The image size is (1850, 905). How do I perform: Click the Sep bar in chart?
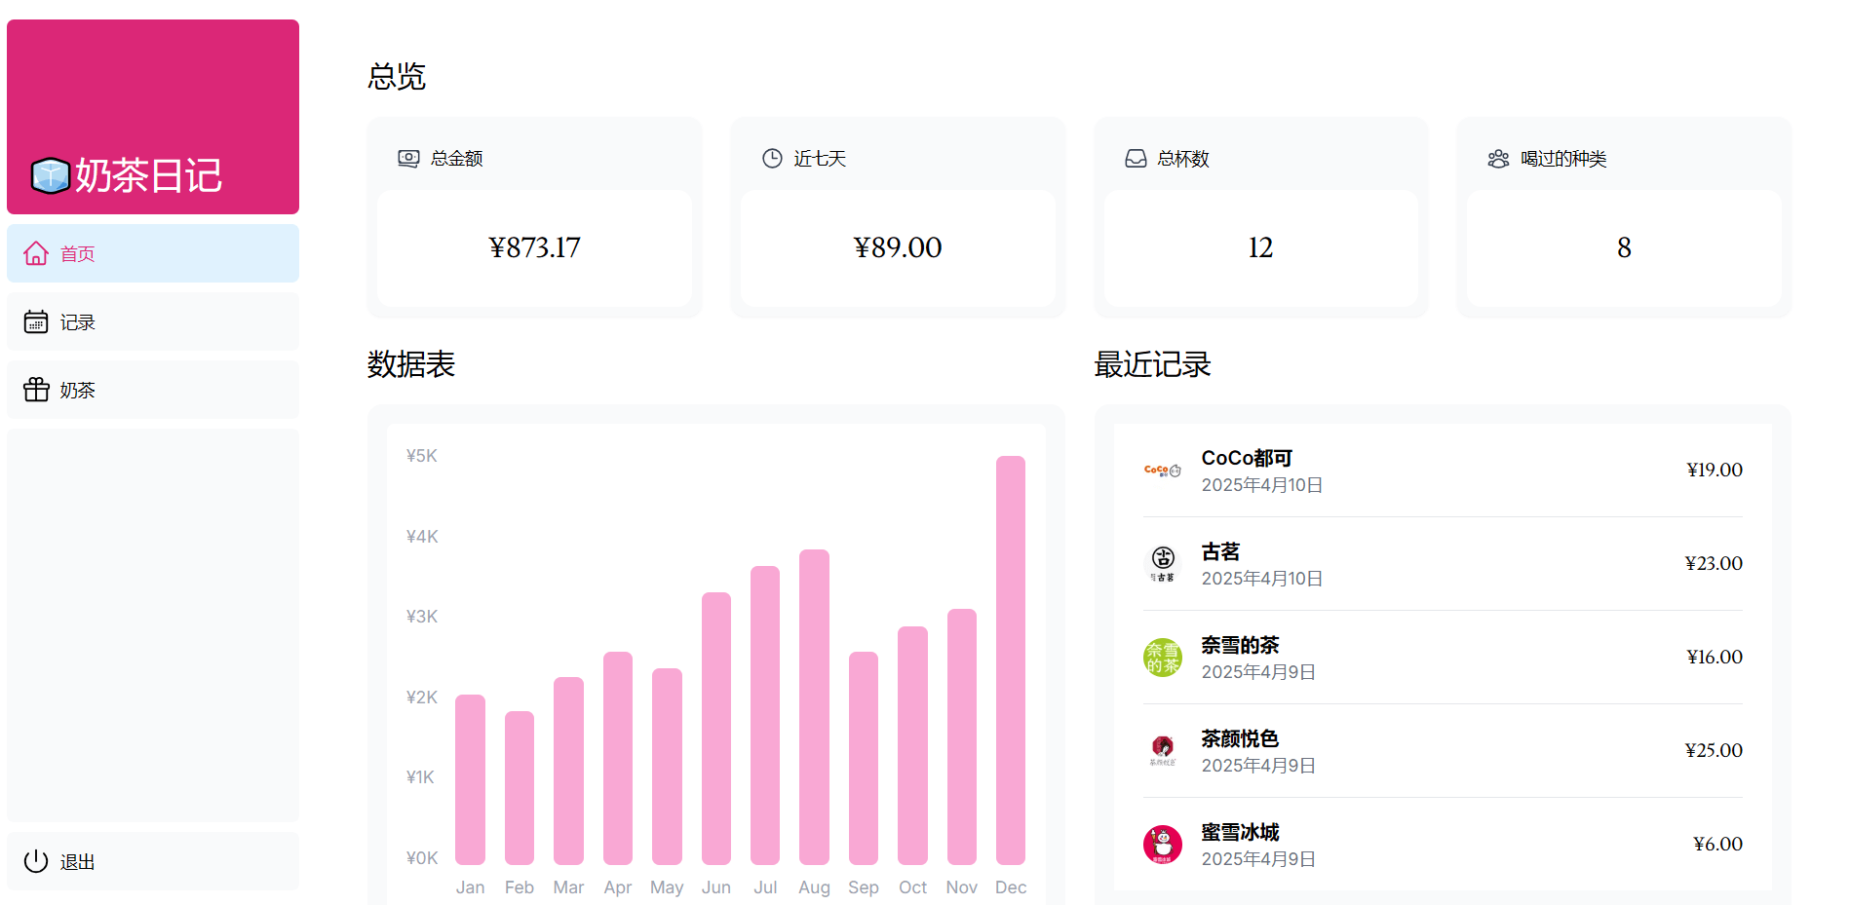(864, 758)
